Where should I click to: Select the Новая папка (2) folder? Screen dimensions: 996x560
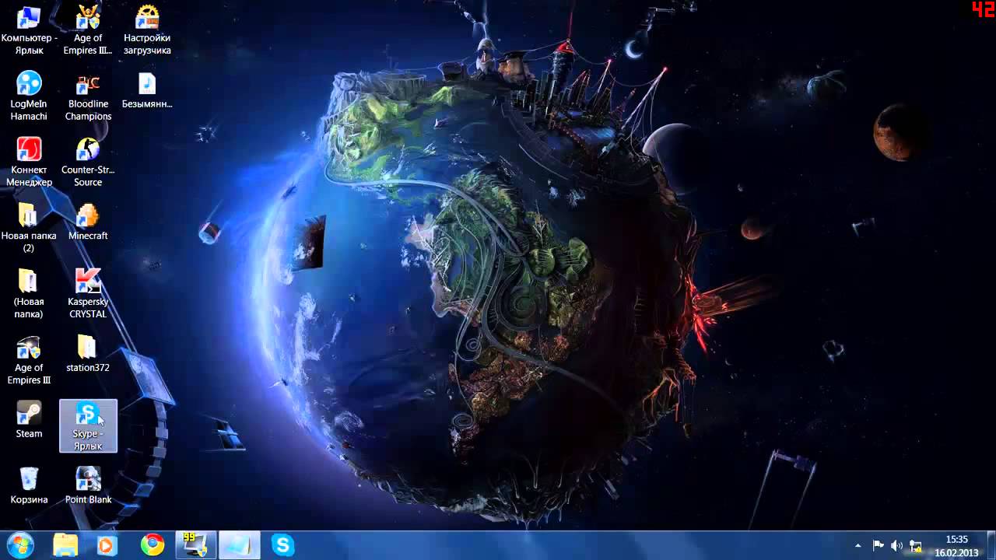29,228
